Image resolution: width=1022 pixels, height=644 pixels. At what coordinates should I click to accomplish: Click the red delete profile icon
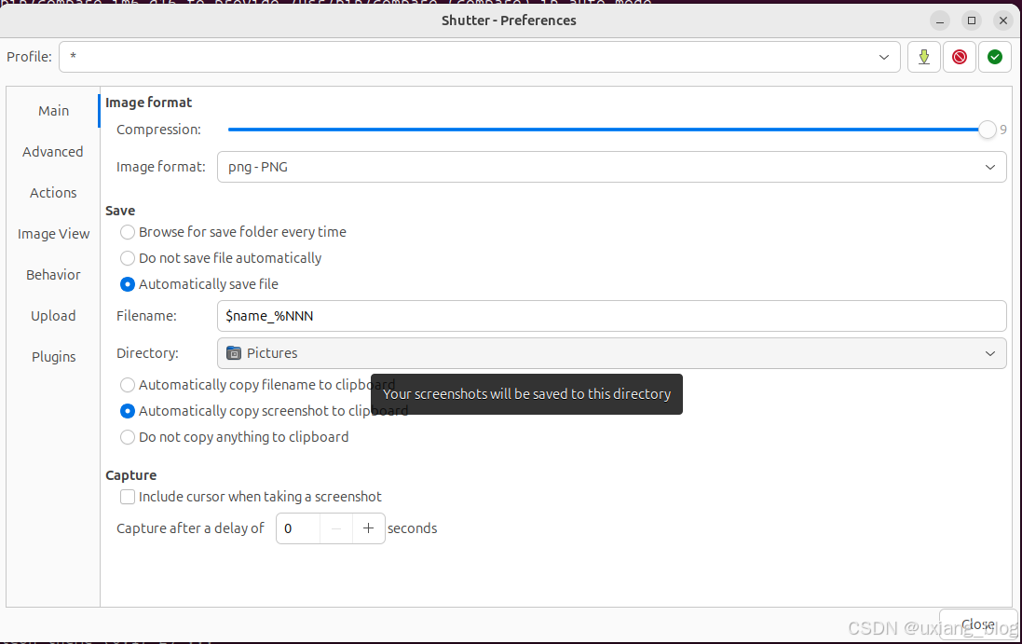coord(960,57)
